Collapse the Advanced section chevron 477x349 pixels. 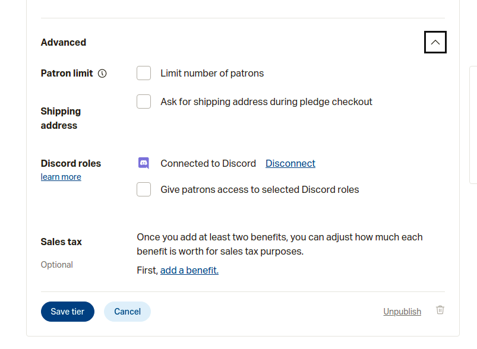pos(435,43)
